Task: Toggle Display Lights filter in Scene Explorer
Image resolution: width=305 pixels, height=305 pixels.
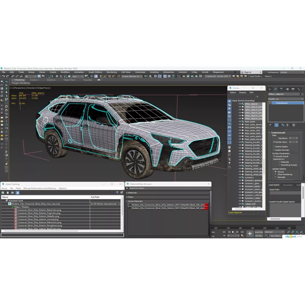Action: coord(229,109)
